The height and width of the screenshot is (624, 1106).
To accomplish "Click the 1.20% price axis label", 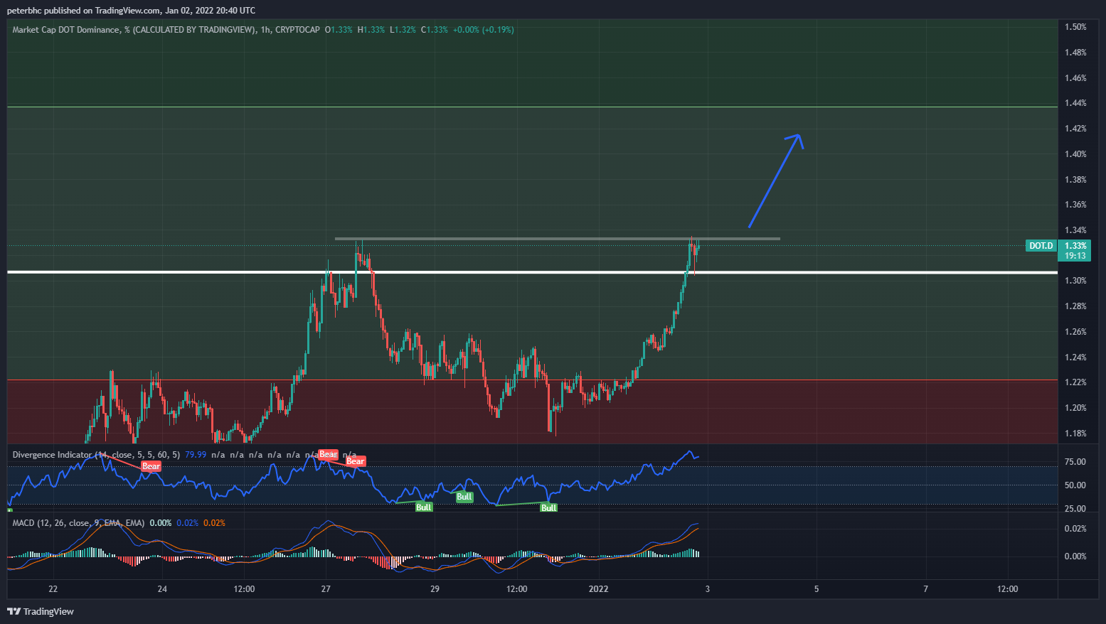I will pyautogui.click(x=1075, y=408).
